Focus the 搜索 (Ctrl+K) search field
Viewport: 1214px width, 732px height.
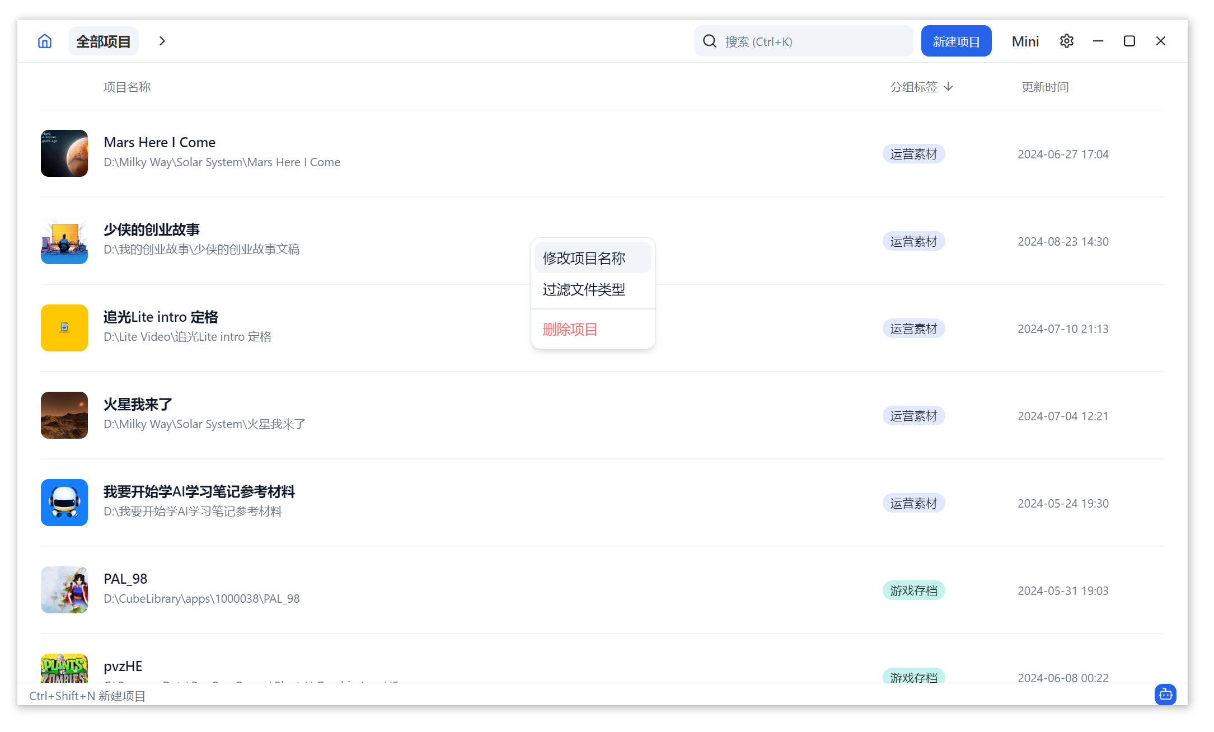point(803,41)
